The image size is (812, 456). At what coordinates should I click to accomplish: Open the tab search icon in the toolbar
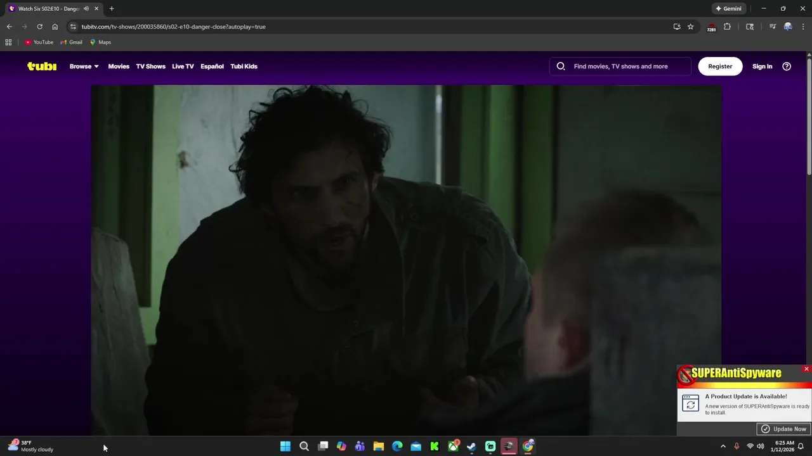pos(750,27)
